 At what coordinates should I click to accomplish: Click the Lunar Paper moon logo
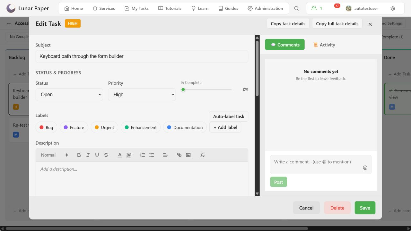11,8
